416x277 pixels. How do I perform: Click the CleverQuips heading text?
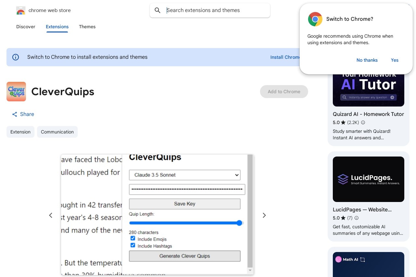click(x=63, y=92)
